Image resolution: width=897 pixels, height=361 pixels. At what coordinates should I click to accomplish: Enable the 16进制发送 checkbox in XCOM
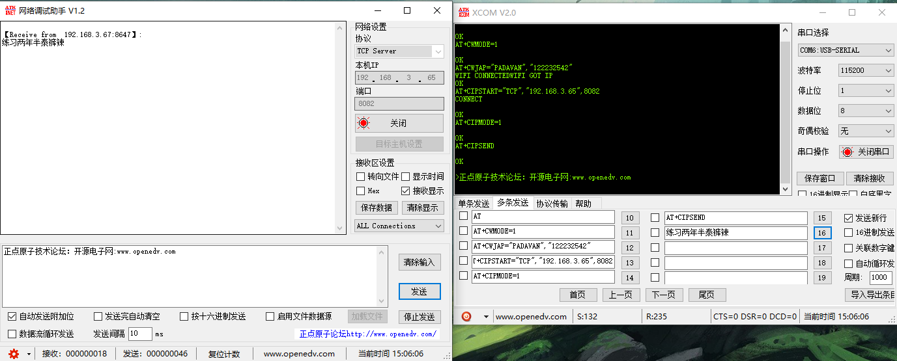click(848, 232)
